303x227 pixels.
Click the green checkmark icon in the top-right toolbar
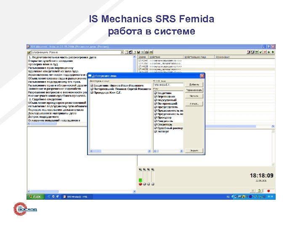point(260,52)
